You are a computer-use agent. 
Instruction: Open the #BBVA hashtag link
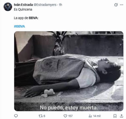click(19, 26)
